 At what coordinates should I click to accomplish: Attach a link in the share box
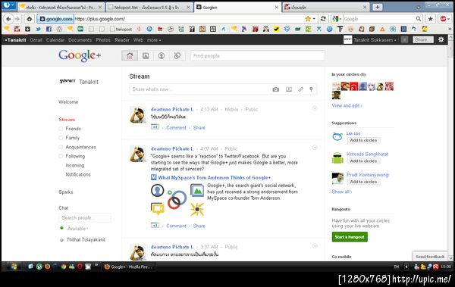(x=300, y=89)
